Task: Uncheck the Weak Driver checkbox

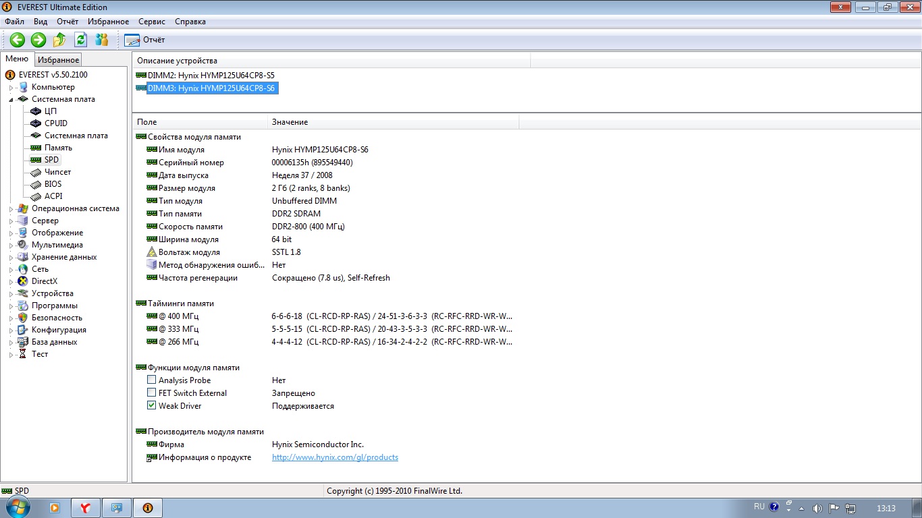Action: coord(151,406)
